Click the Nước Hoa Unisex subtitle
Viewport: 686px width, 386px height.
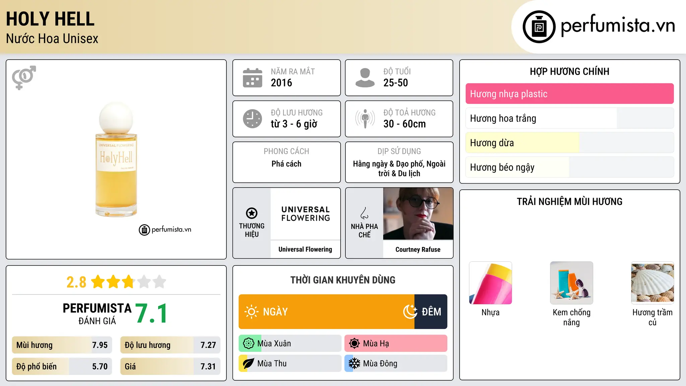click(x=52, y=39)
